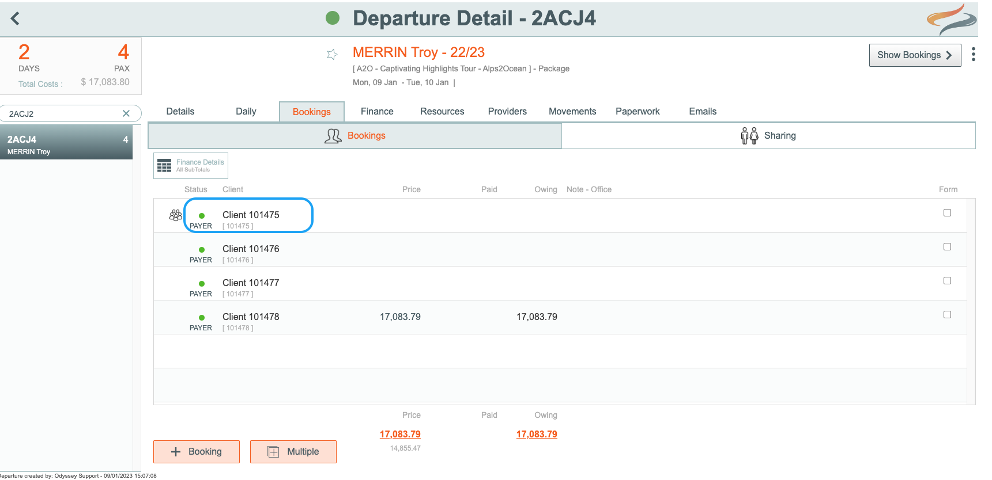Image resolution: width=992 pixels, height=480 pixels.
Task: Tick the Form checkbox for Client 101475
Action: [947, 212]
